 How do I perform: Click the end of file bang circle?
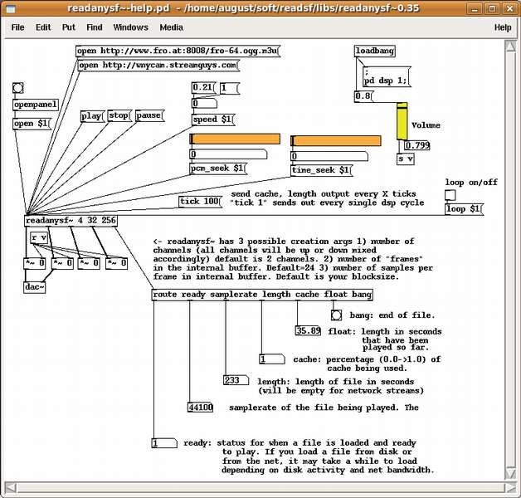[x=336, y=315]
